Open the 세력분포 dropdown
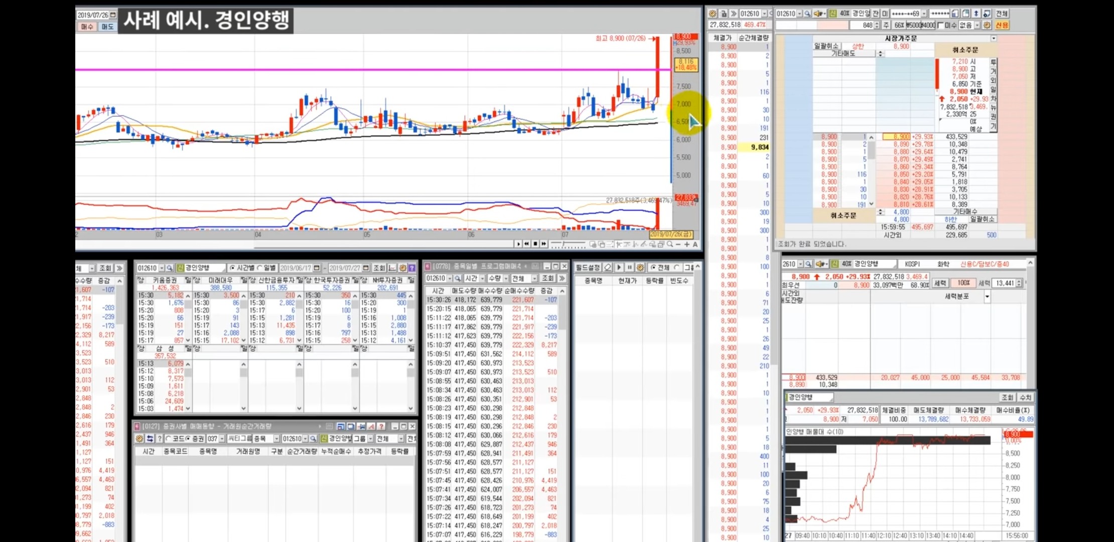 [x=987, y=297]
